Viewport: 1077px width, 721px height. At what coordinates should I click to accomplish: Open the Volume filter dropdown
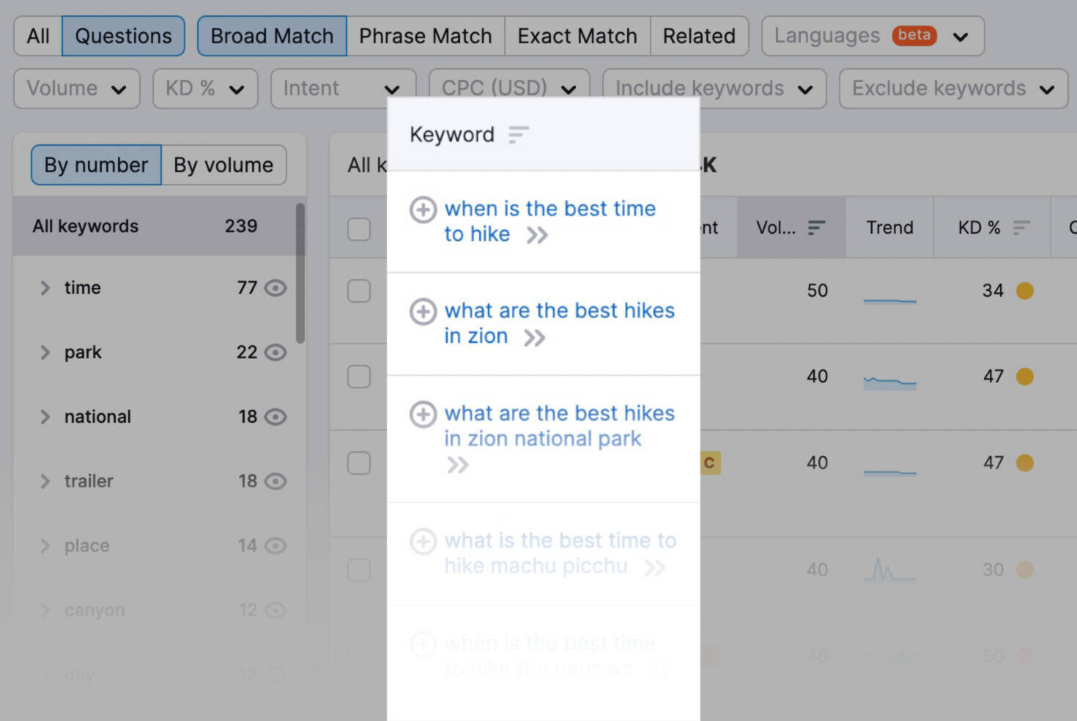click(x=77, y=89)
